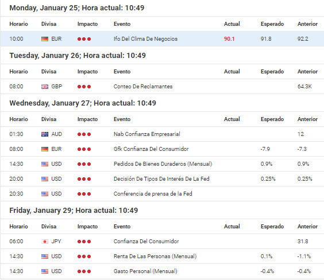The image size is (324, 280).
Task: Select the Confianza Del Consumidor JPY event
Action: pos(146,242)
